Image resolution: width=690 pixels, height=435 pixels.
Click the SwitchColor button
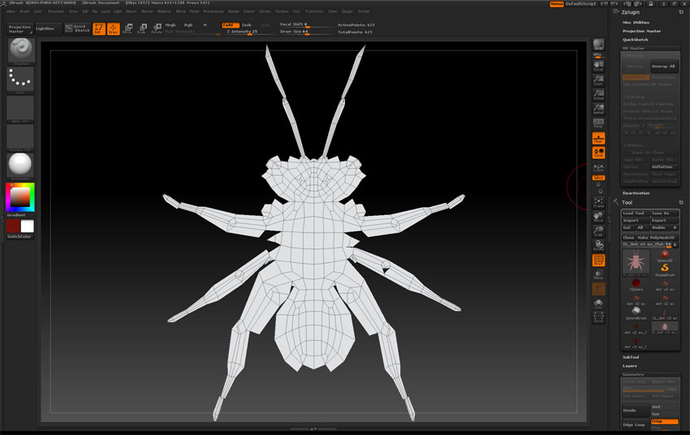[20, 237]
